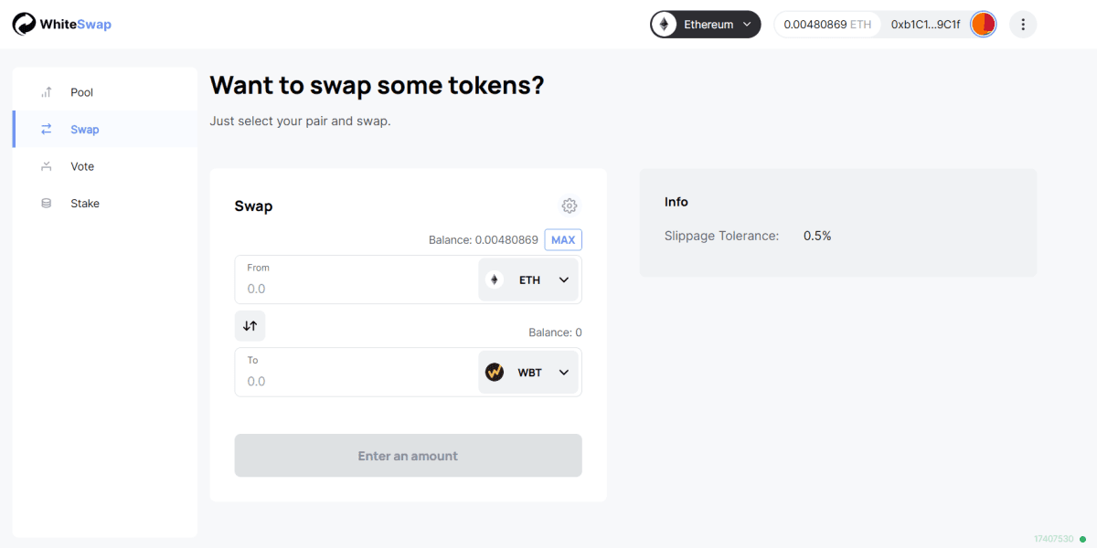1097x548 pixels.
Task: Reverse token order with the direction arrows
Action: coord(250,325)
